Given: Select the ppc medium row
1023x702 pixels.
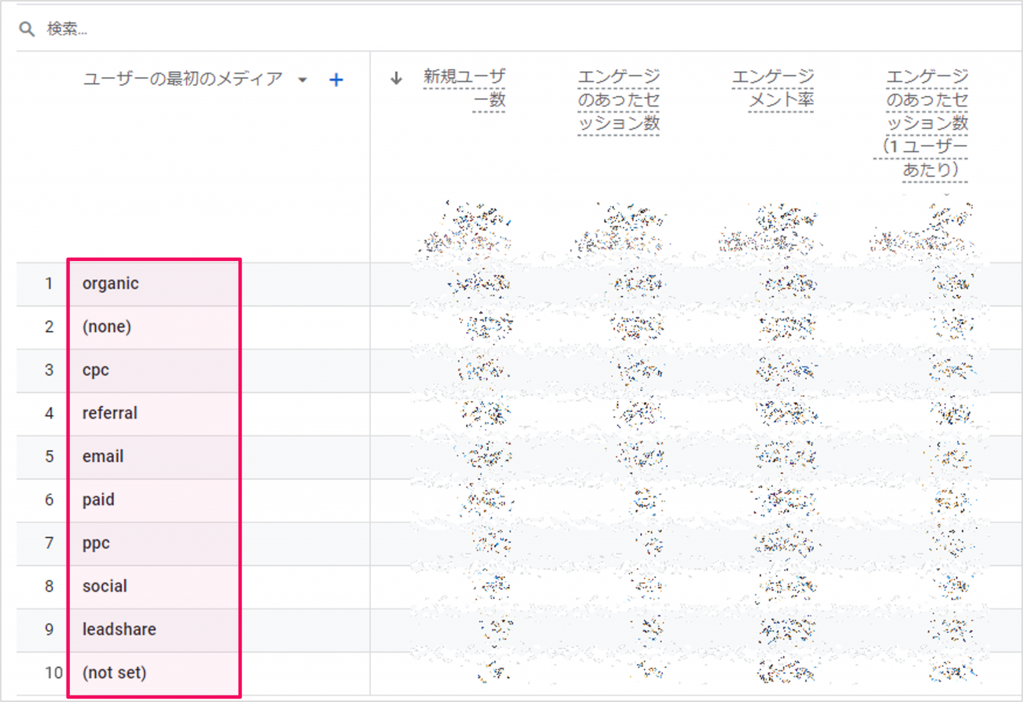Looking at the screenshot, I should [96, 543].
